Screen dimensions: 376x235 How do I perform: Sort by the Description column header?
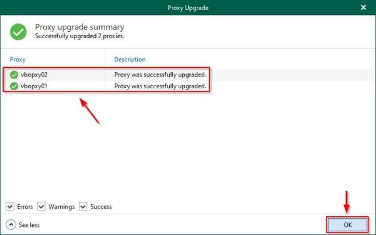point(130,60)
